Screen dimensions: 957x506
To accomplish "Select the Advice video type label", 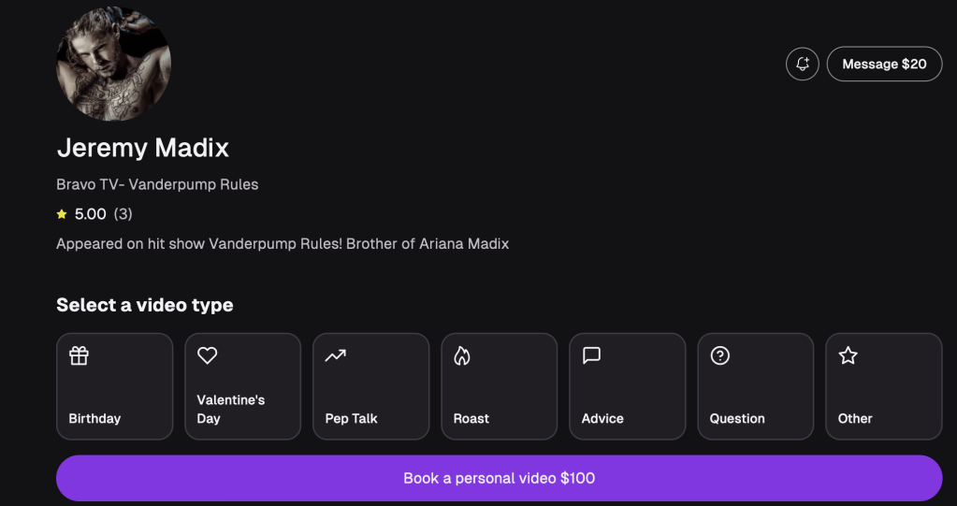I will tap(602, 418).
